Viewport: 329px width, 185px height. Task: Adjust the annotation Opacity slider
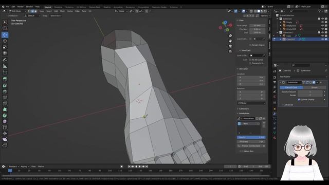tap(251, 137)
